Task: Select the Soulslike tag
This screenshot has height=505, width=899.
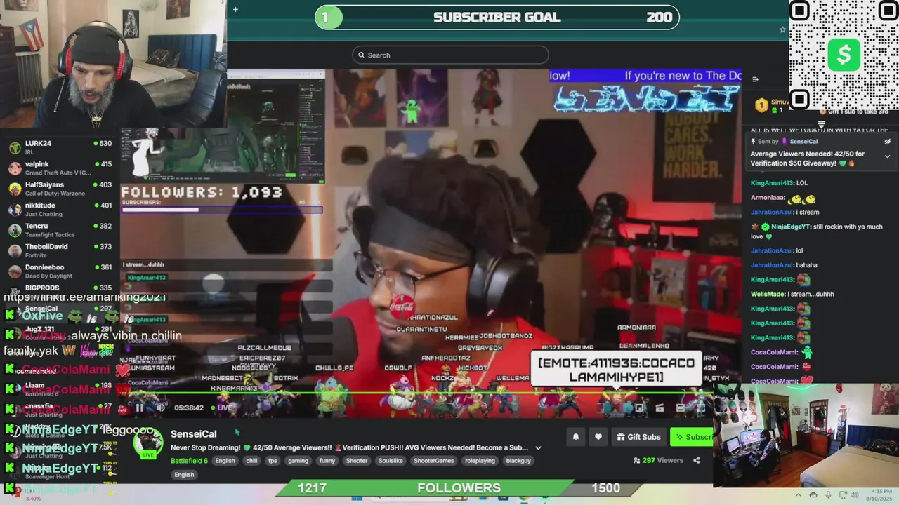Action: click(390, 461)
